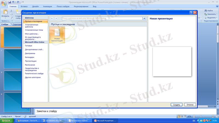The height and width of the screenshot is (123, 219).
Task: Open the Буфер обмена dialog launcher
Action: pyautogui.click(x=12, y=21)
